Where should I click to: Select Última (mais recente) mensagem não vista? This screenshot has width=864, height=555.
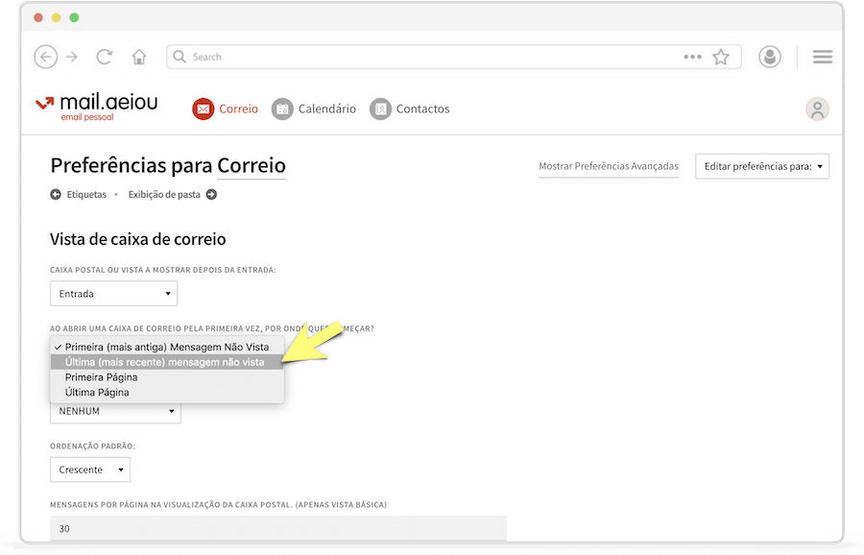164,362
